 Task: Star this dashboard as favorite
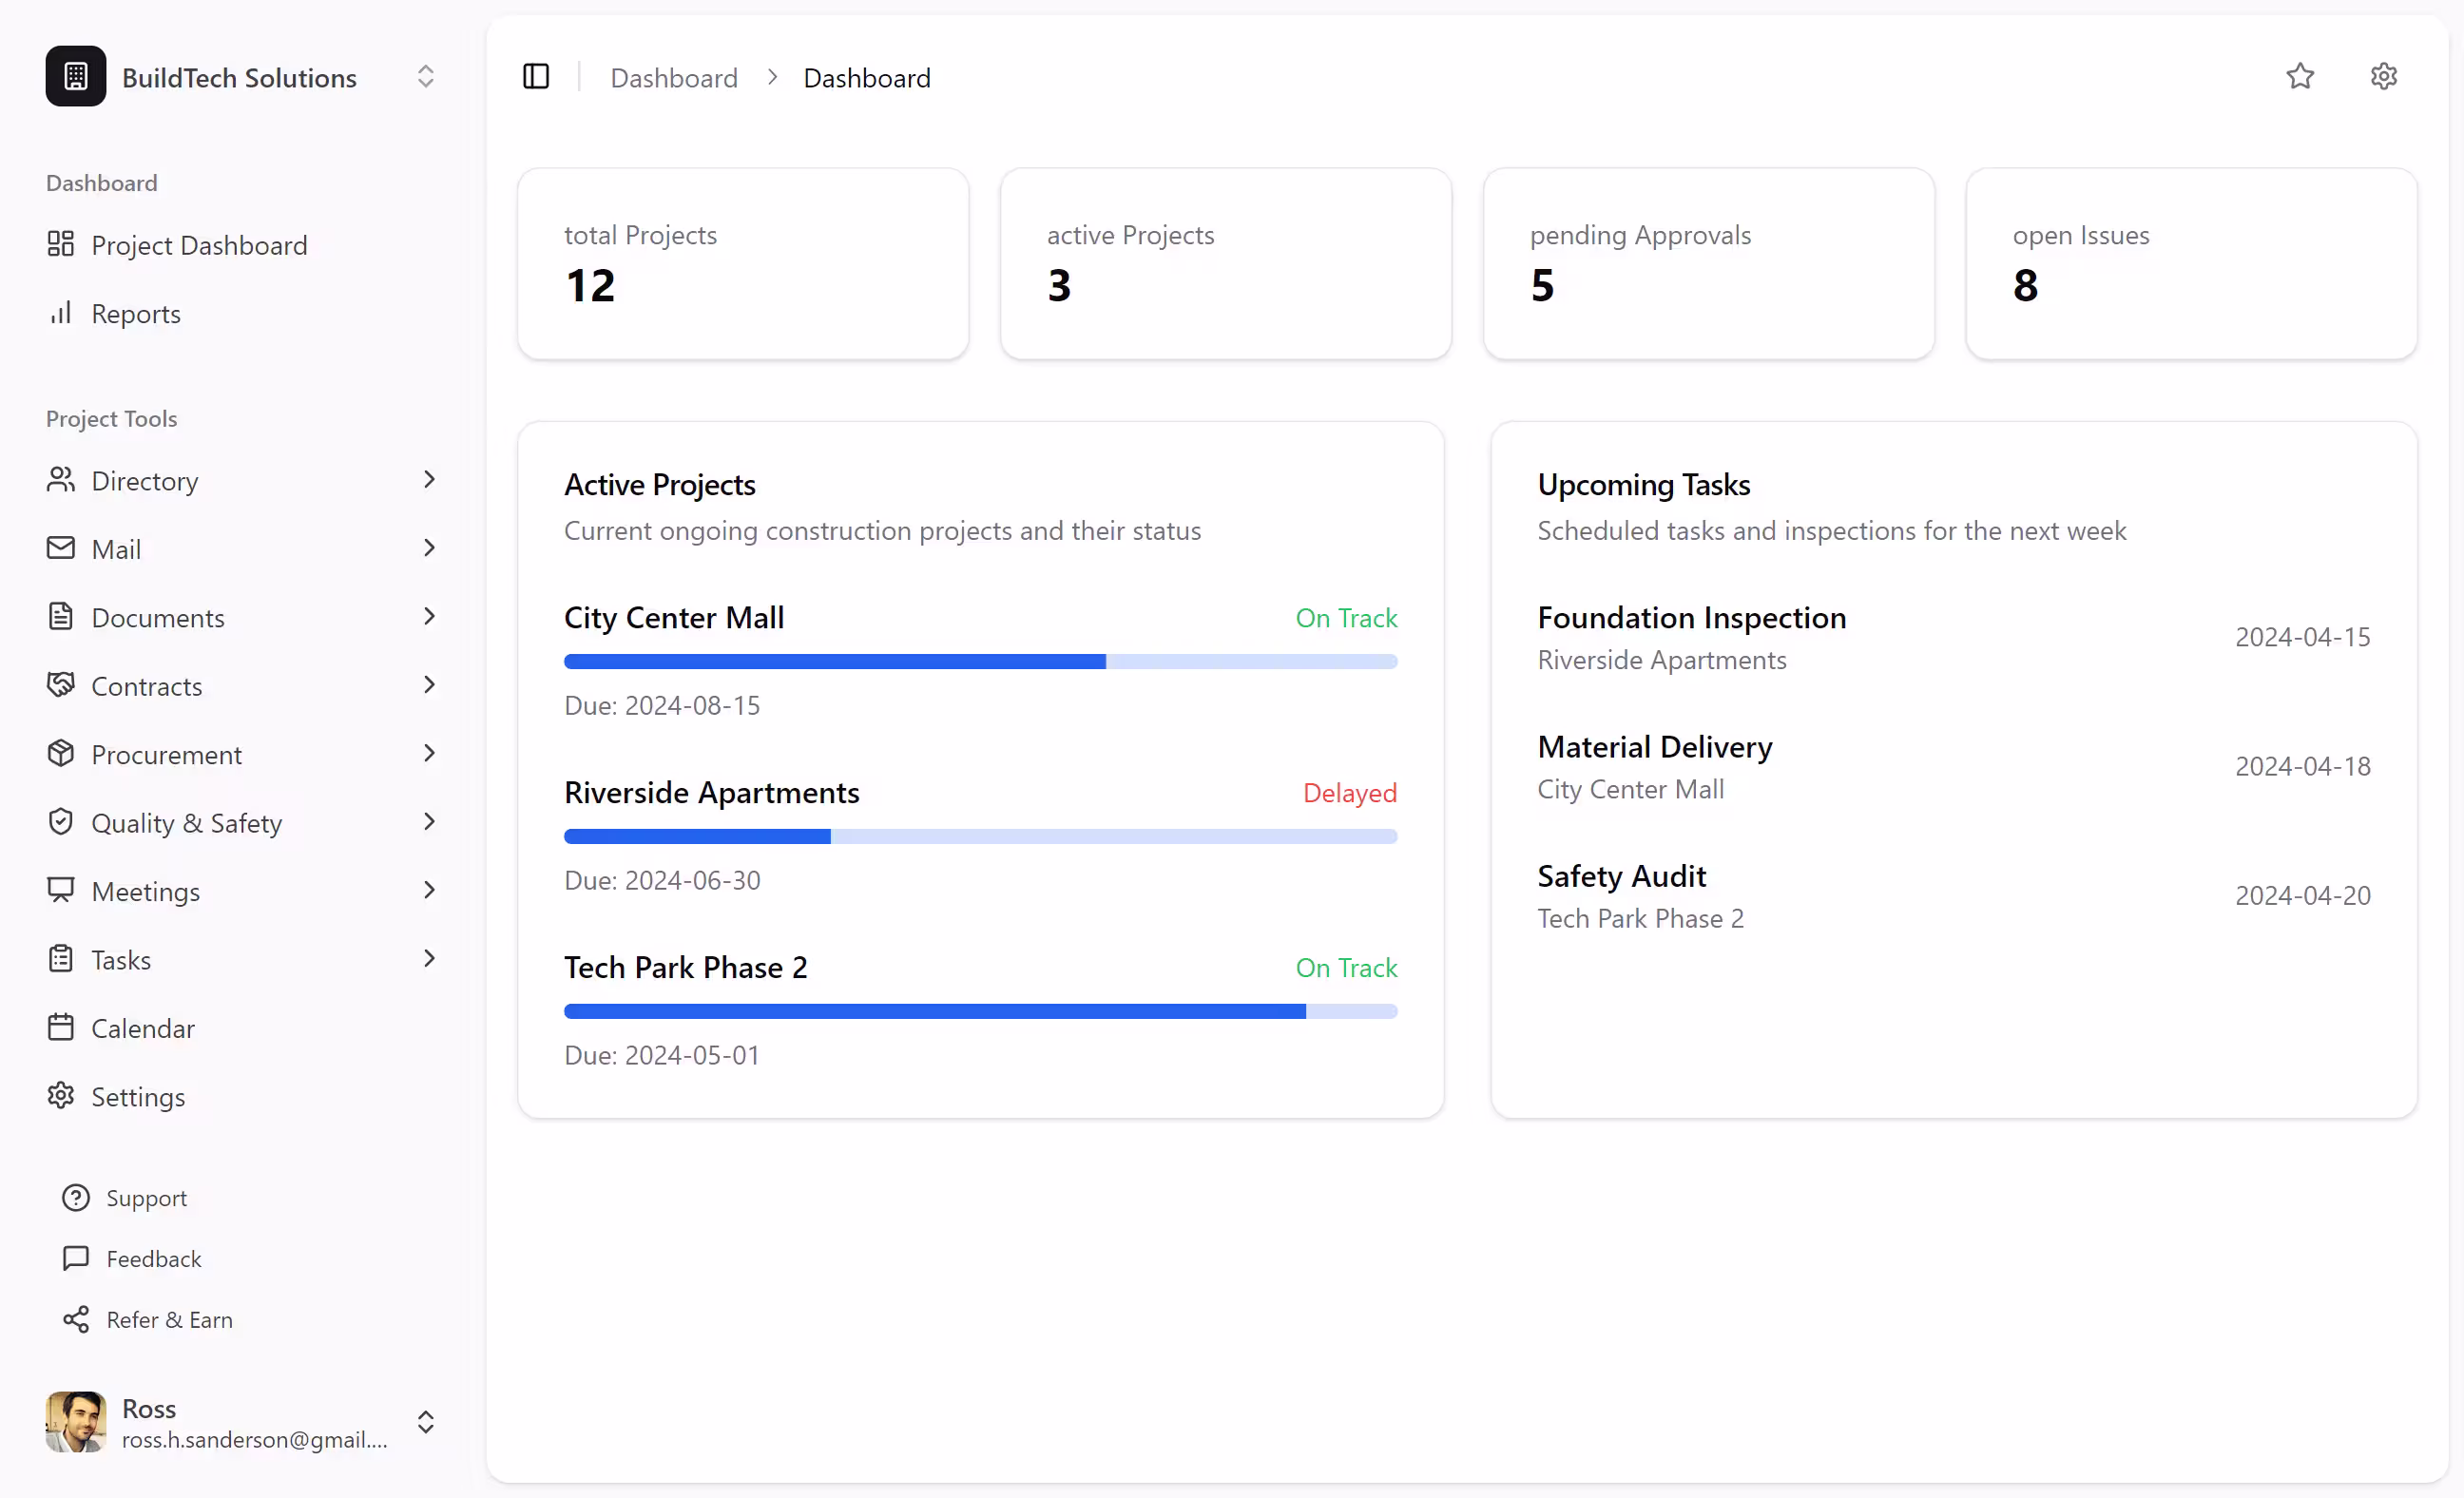pyautogui.click(x=2300, y=77)
